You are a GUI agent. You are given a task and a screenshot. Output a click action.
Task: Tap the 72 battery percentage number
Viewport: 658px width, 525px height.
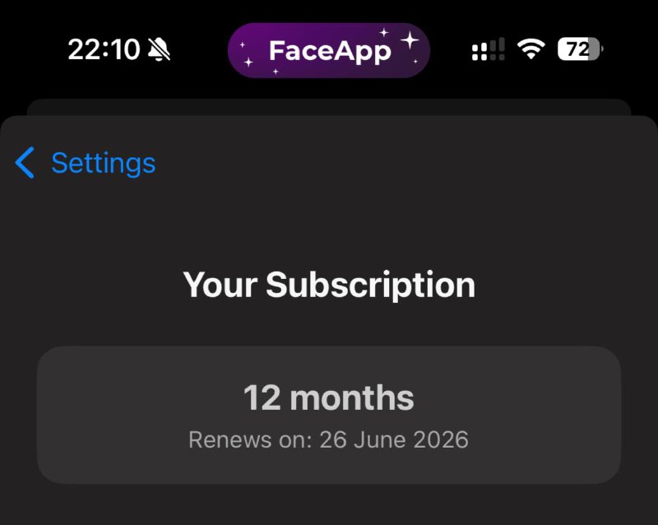(x=577, y=50)
